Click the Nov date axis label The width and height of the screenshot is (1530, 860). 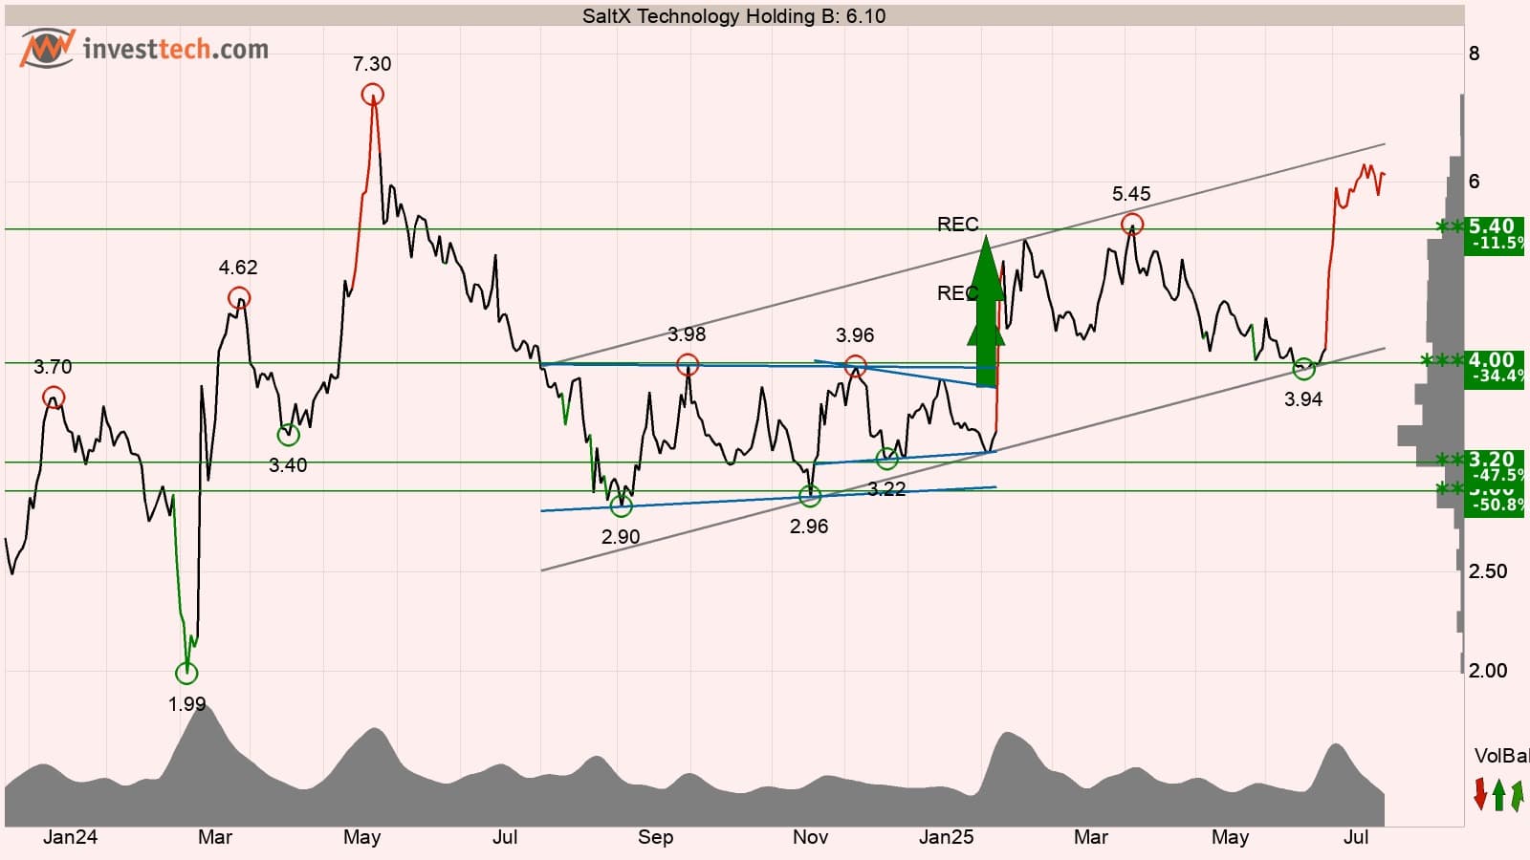[810, 837]
